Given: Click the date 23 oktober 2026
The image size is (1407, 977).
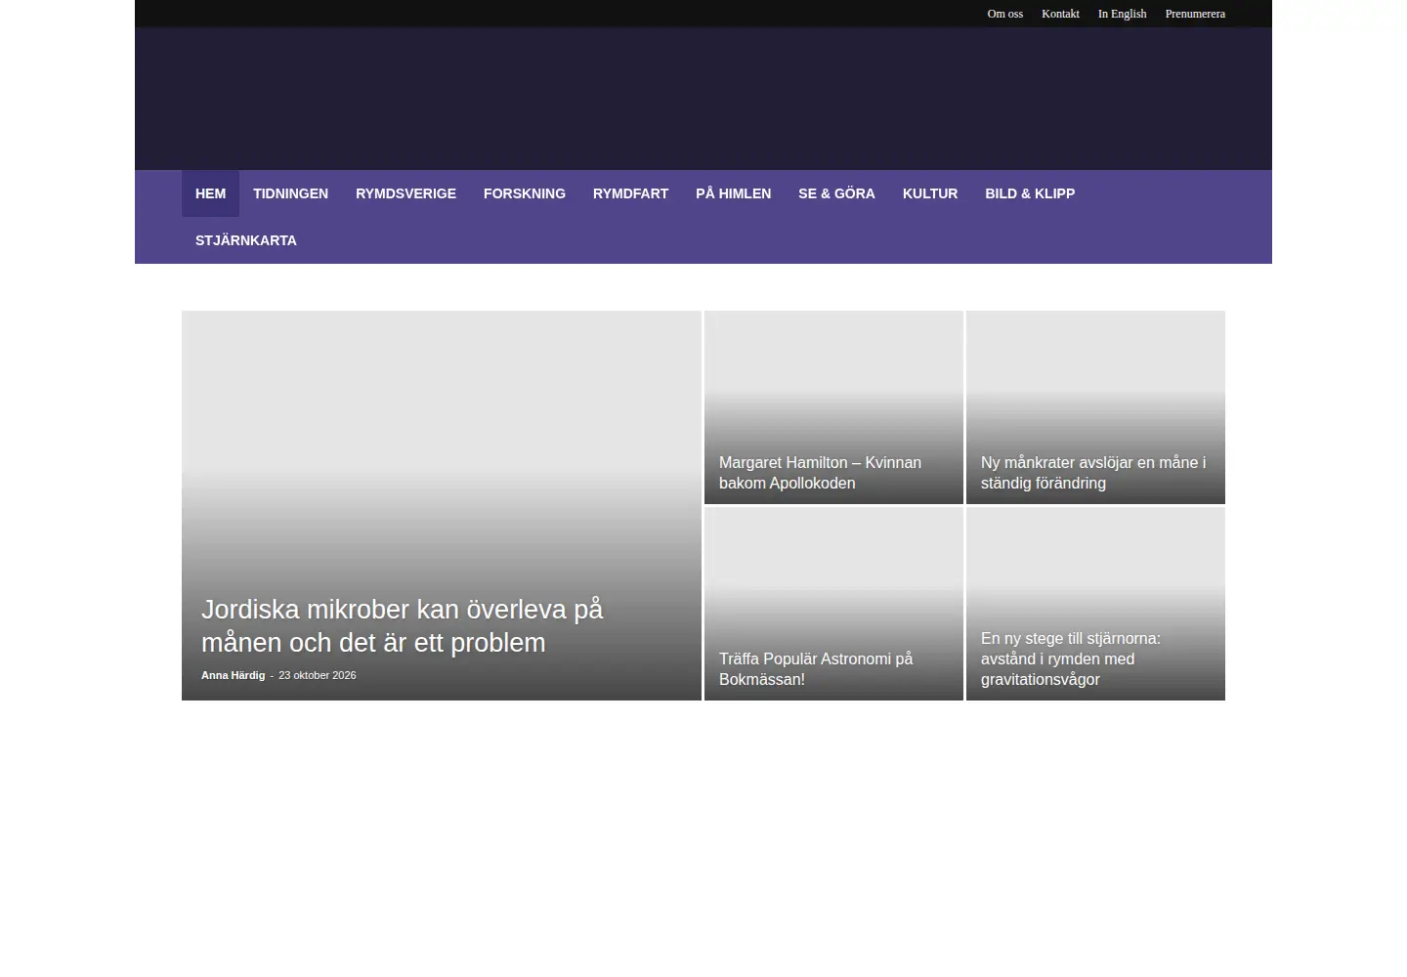Looking at the screenshot, I should pyautogui.click(x=317, y=675).
